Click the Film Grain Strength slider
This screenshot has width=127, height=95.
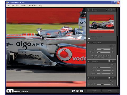pos(104,84)
